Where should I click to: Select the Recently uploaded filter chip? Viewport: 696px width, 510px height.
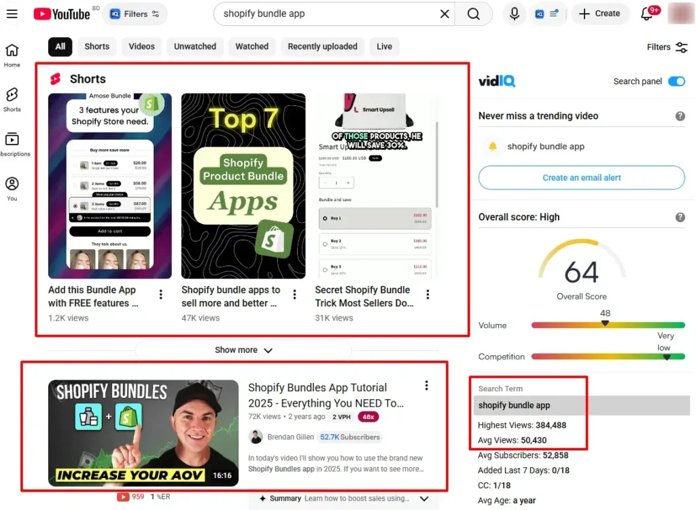(322, 46)
